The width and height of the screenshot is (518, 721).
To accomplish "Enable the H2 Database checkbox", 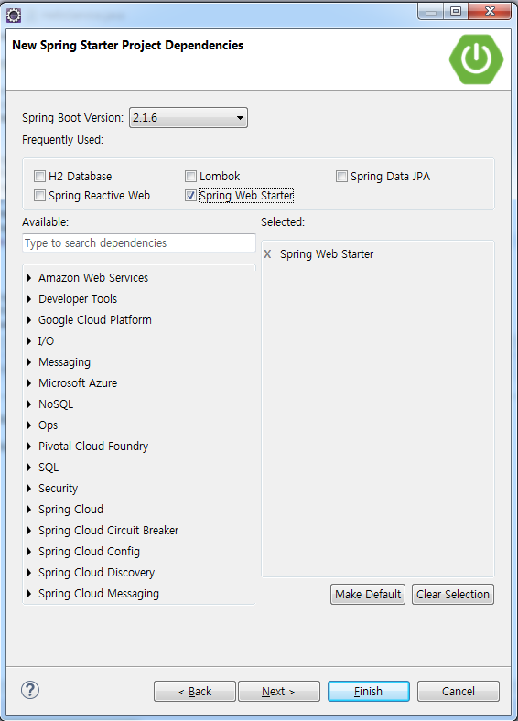I will pos(39,176).
